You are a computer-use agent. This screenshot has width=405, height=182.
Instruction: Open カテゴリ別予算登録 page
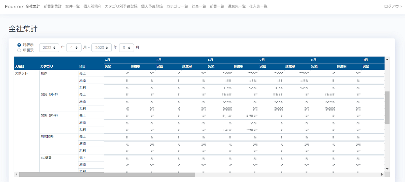(121, 6)
